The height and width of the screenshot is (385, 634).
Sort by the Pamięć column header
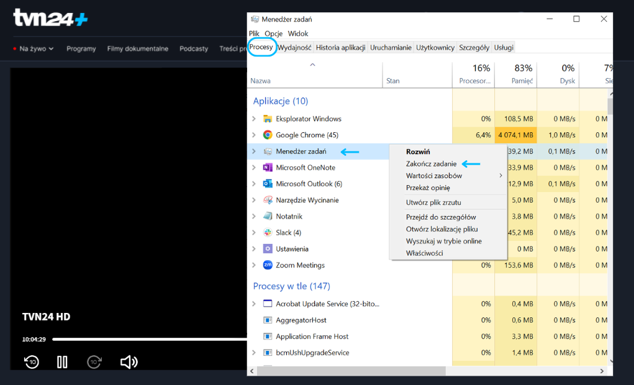[515, 75]
